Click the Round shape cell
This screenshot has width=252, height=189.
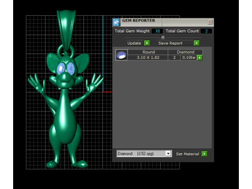pos(149,52)
